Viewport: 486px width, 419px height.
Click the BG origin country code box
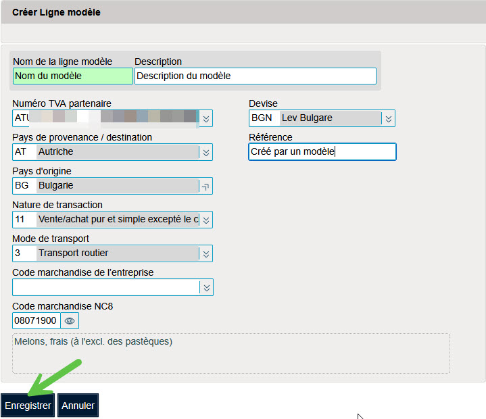coord(24,186)
